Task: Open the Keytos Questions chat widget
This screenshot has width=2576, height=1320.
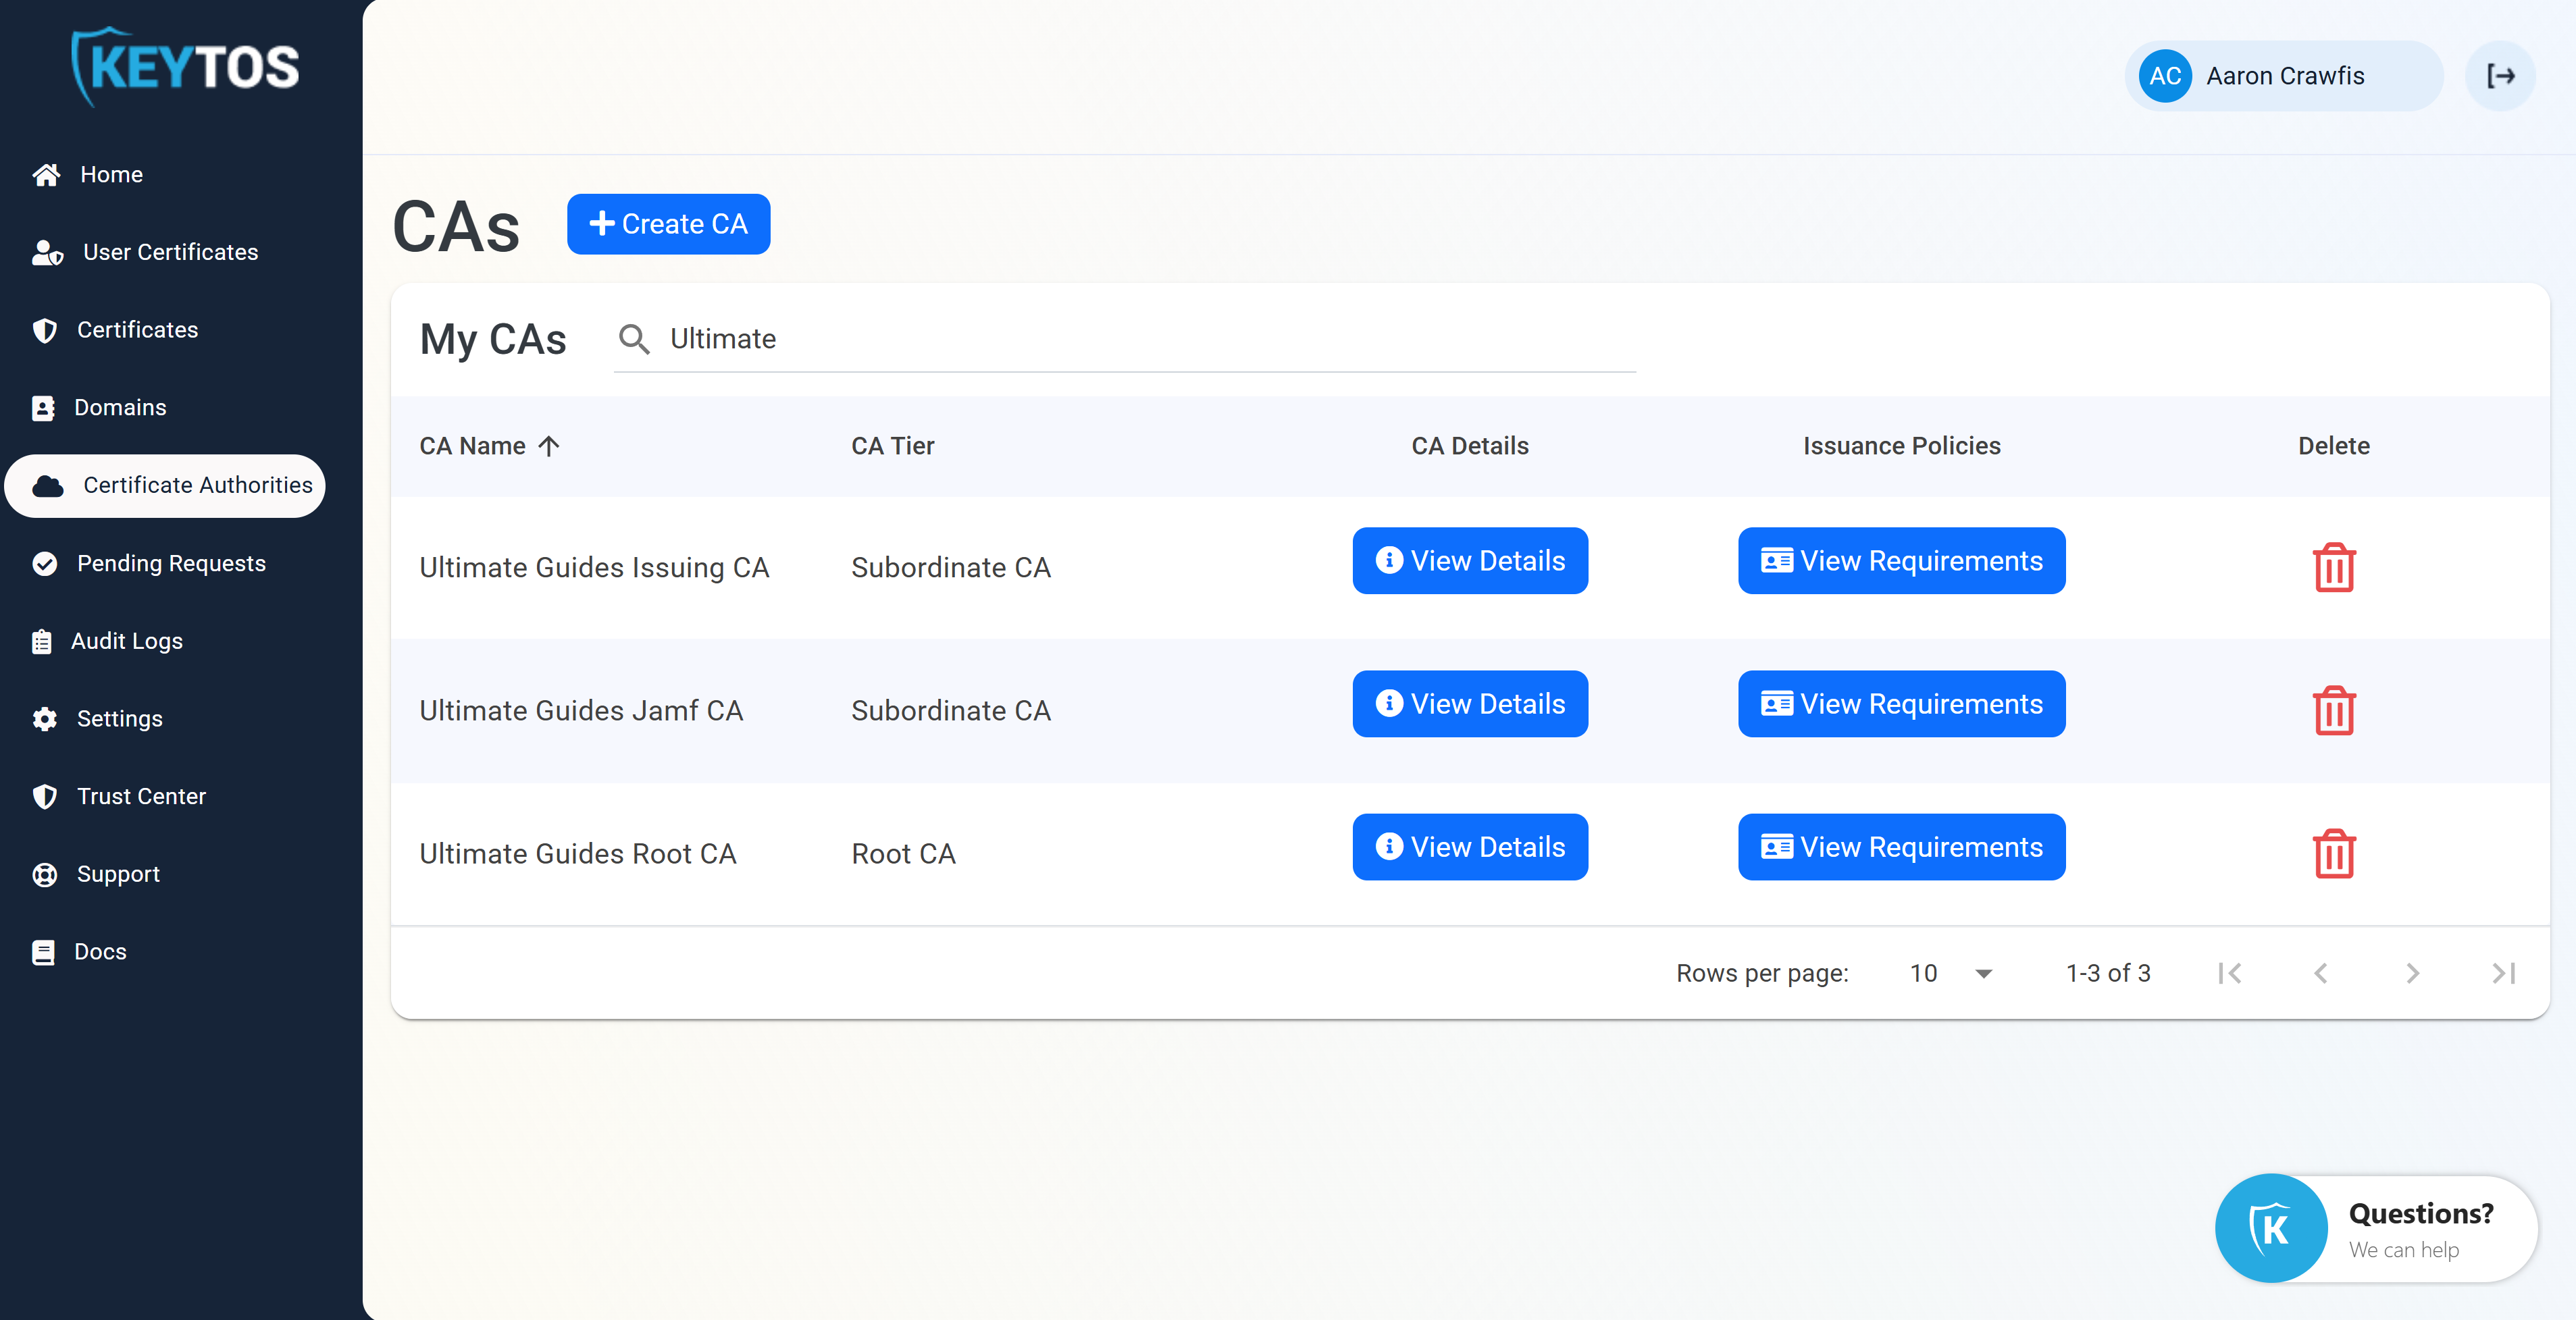Action: (x=2376, y=1228)
